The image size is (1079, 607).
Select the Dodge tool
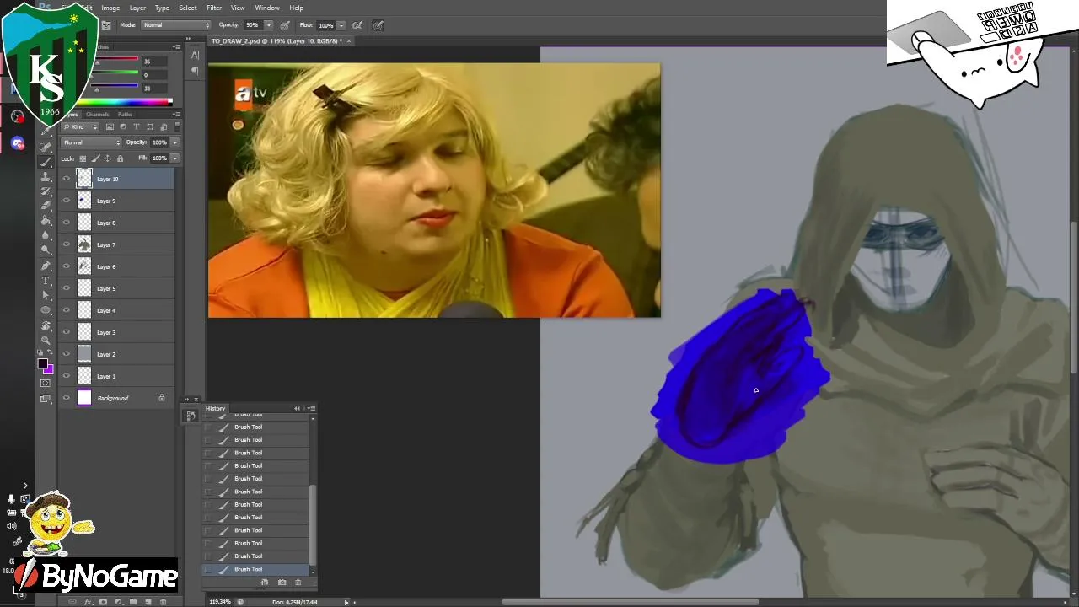(x=46, y=250)
